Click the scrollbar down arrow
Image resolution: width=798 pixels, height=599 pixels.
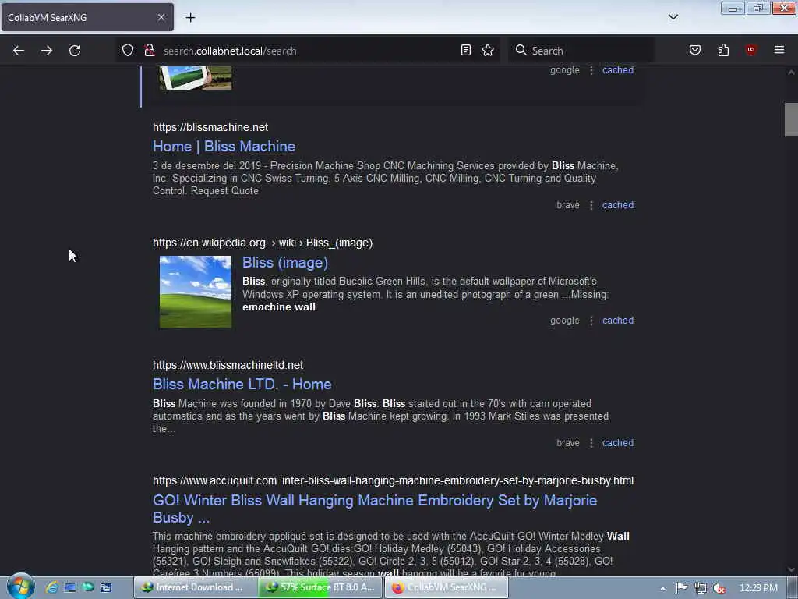tap(791, 569)
